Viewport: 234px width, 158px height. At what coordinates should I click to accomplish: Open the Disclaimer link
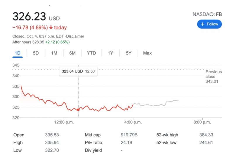pos(75,36)
